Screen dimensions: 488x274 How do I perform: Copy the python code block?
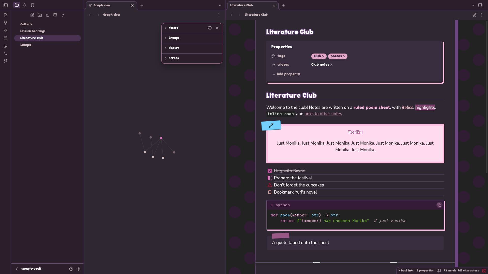click(x=439, y=205)
